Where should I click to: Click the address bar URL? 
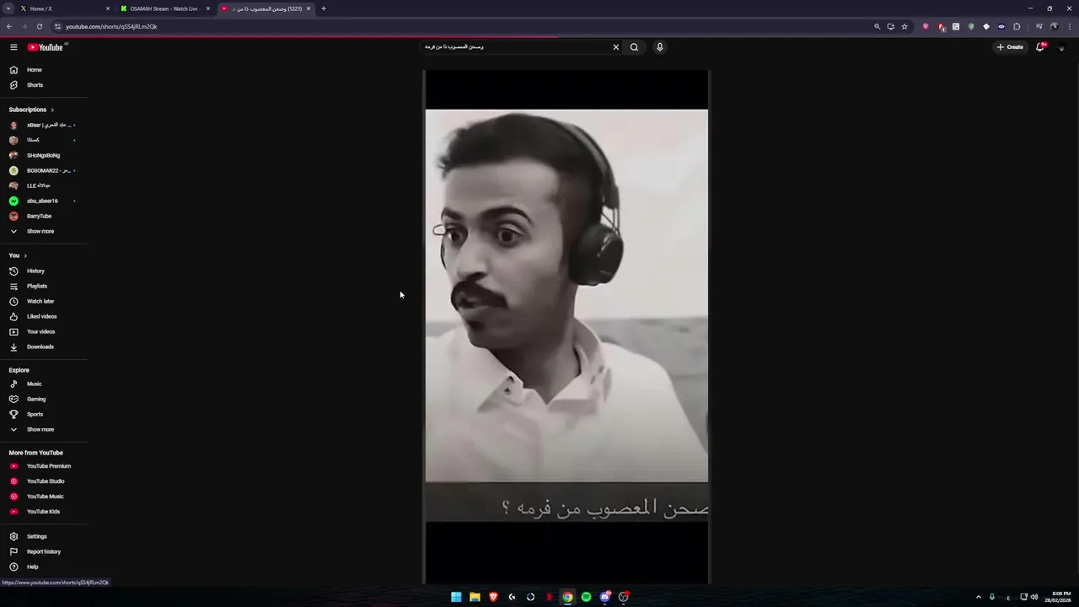tap(111, 26)
